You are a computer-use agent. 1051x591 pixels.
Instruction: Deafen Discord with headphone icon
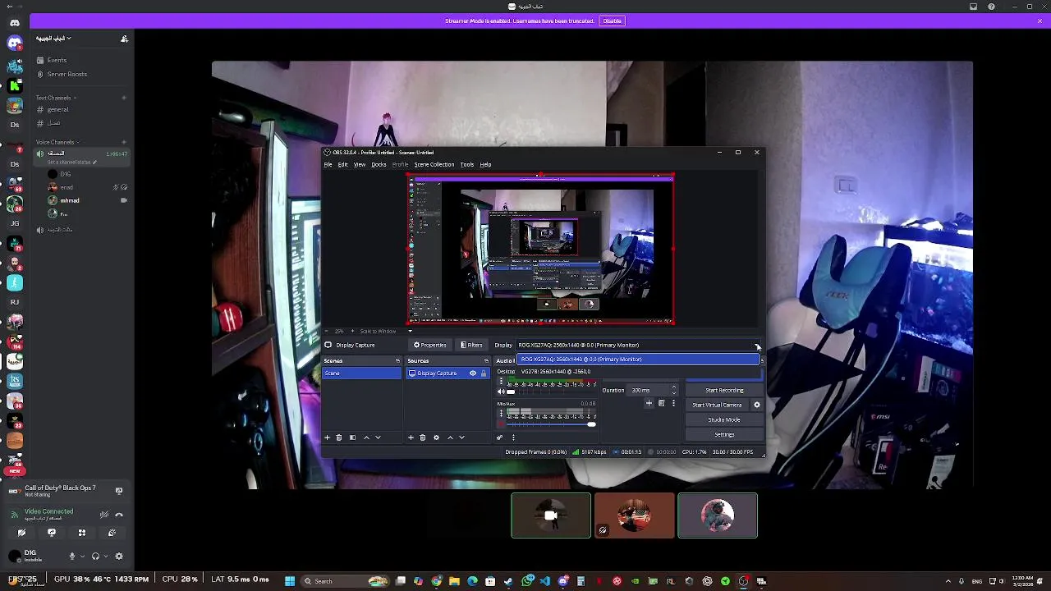[96, 556]
